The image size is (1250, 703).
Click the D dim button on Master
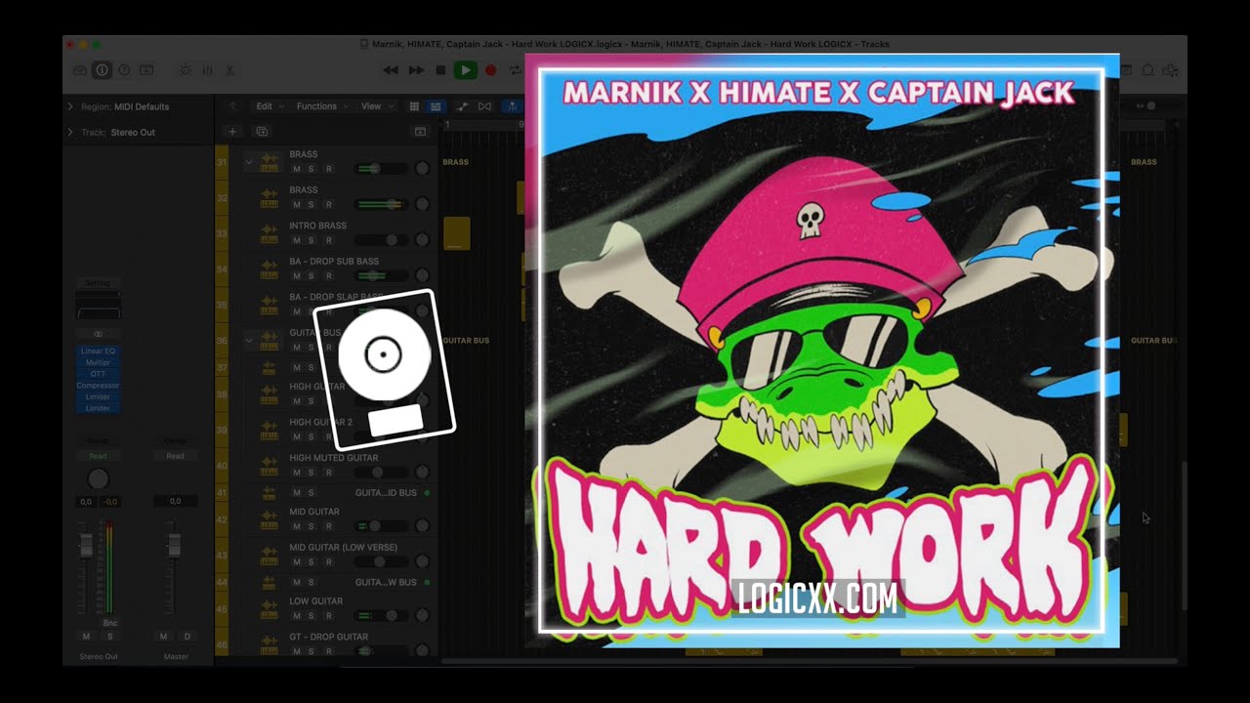click(187, 637)
